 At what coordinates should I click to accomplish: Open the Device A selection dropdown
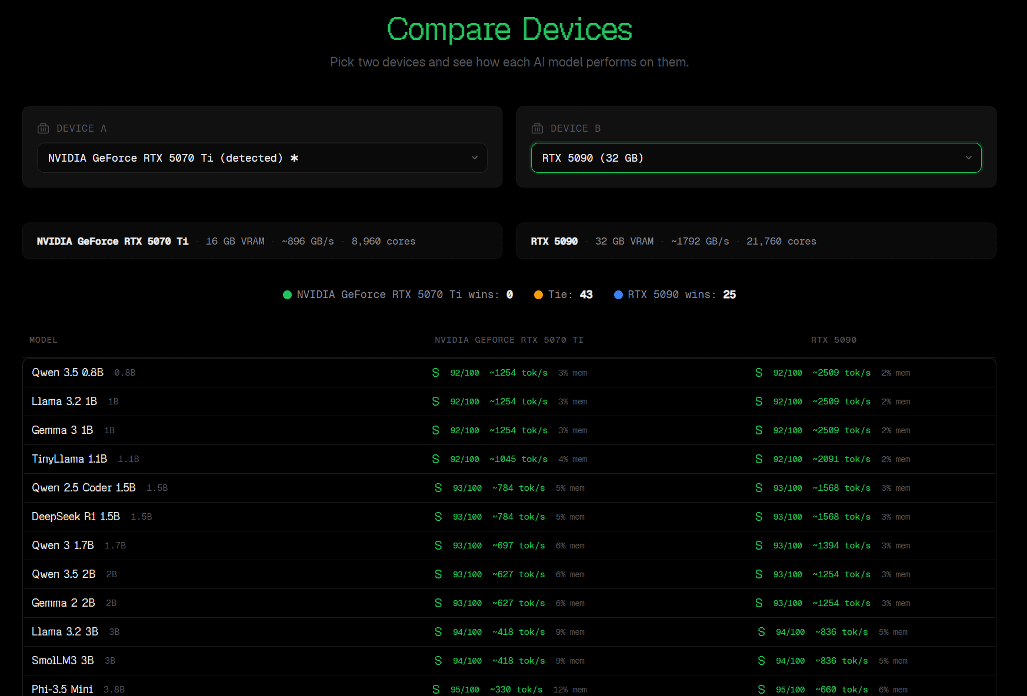point(262,158)
